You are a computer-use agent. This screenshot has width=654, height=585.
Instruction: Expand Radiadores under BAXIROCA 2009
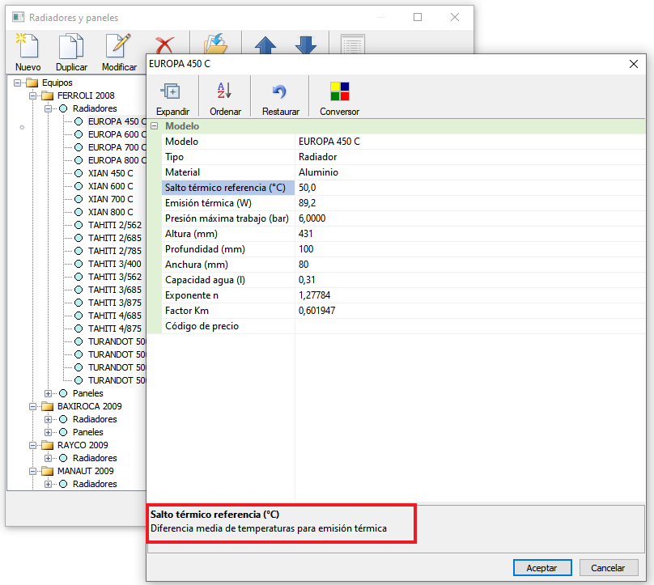(x=49, y=419)
